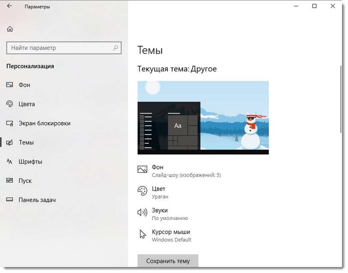Viewport: 348px width, 273px height.
Task: Click the Фон picture icon in sidebar
Action: tap(10, 85)
